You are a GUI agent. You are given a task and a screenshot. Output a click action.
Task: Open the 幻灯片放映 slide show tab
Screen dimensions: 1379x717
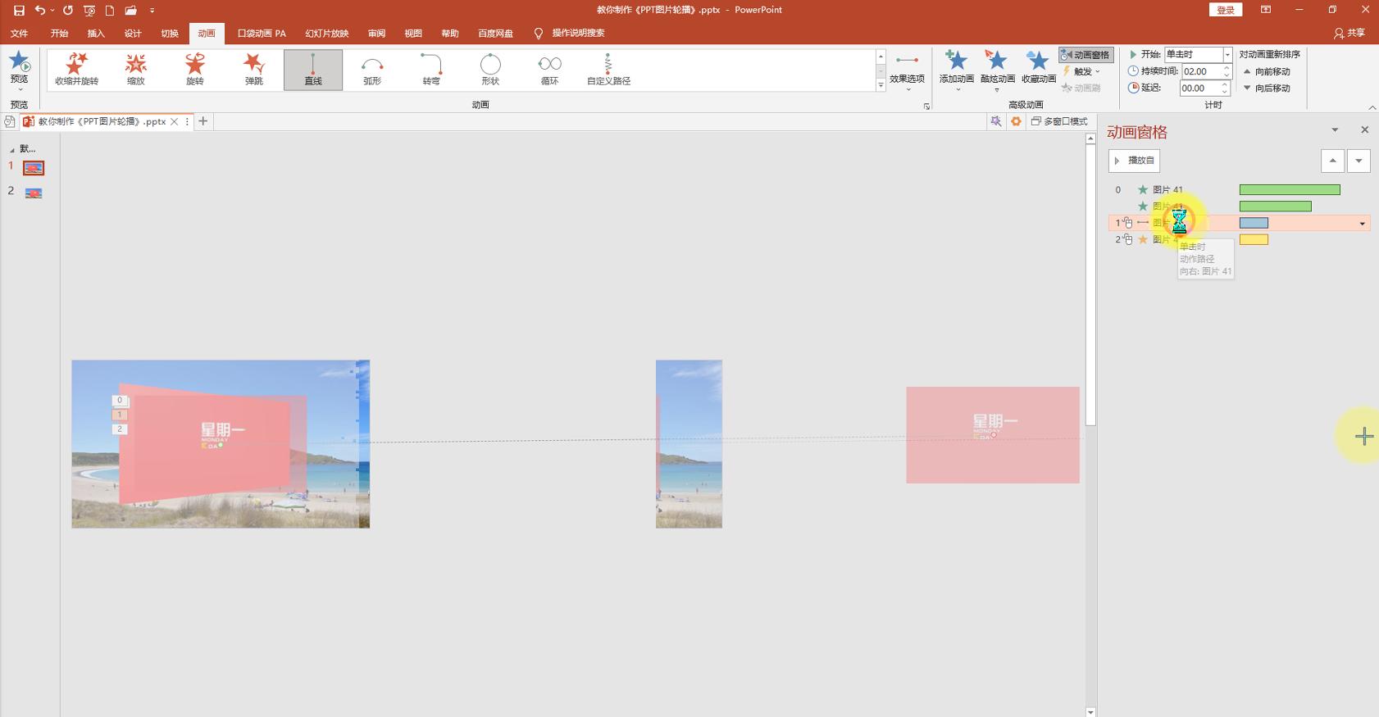click(x=326, y=34)
